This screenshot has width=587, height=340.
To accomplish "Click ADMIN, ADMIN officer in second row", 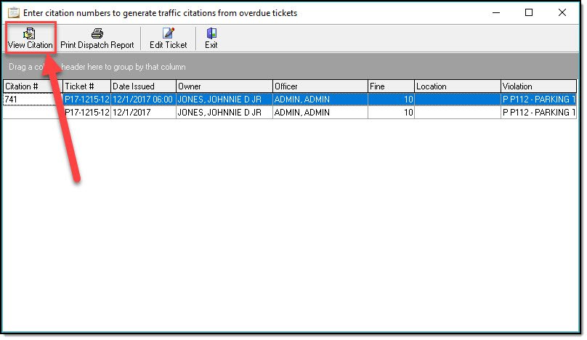I will pyautogui.click(x=301, y=113).
